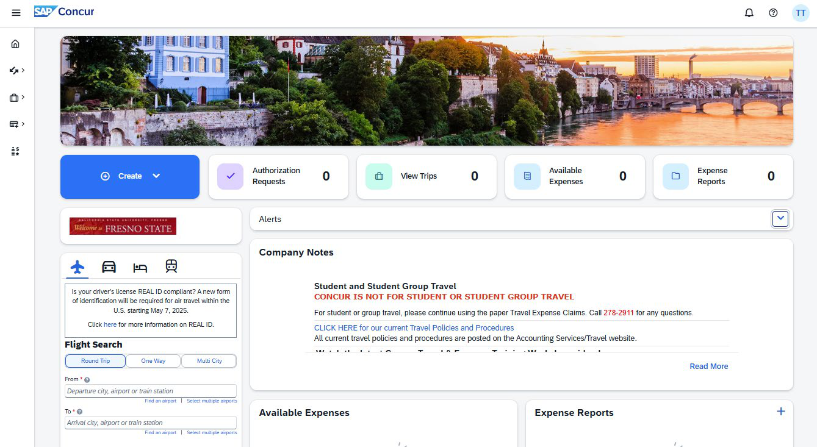Expand the card icon sidebar menu
Viewport: 817px width, 447px height.
click(16, 124)
